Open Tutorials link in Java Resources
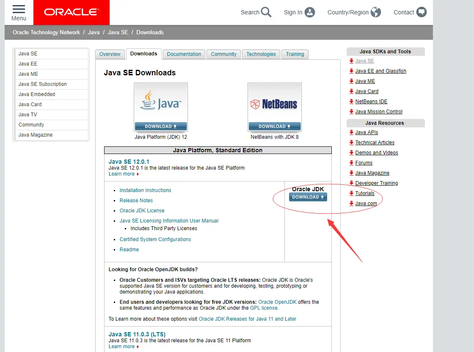Screen dimensions: 474x352 [x=364, y=193]
